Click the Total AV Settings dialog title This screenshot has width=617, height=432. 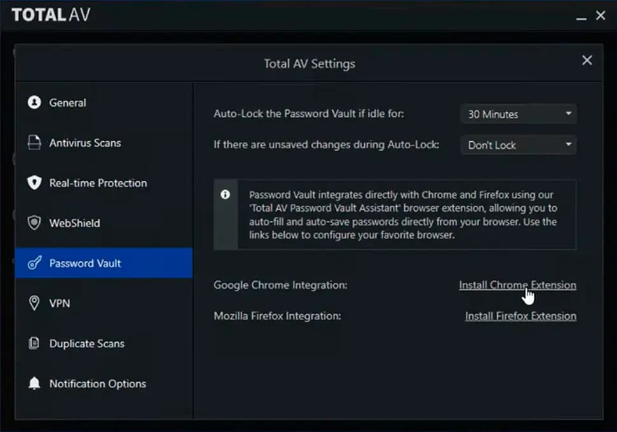(309, 64)
